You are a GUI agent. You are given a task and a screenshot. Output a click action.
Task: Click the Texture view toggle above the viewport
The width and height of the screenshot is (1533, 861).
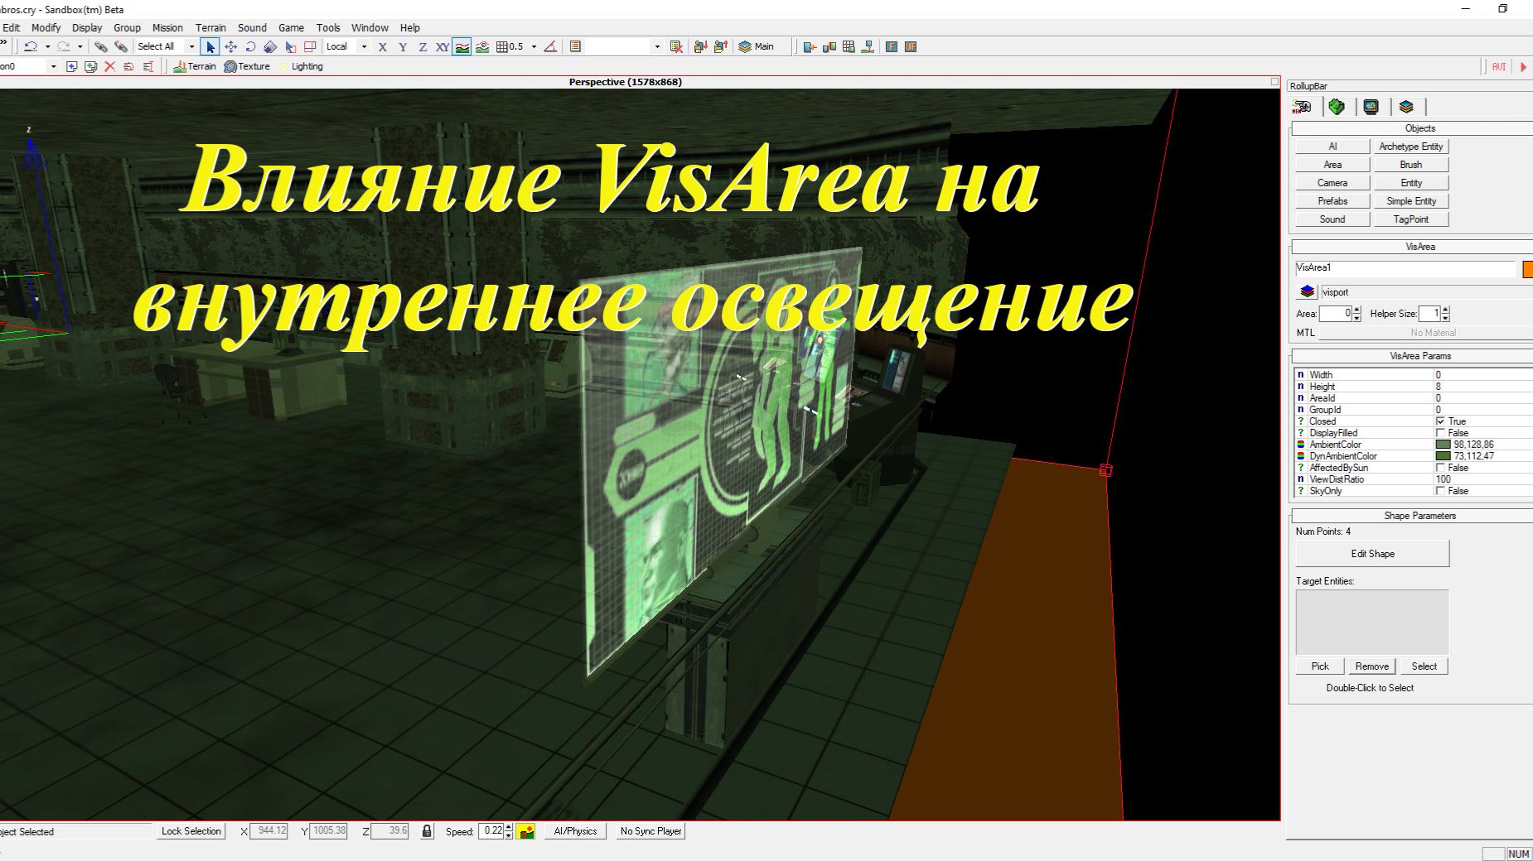[x=246, y=66]
